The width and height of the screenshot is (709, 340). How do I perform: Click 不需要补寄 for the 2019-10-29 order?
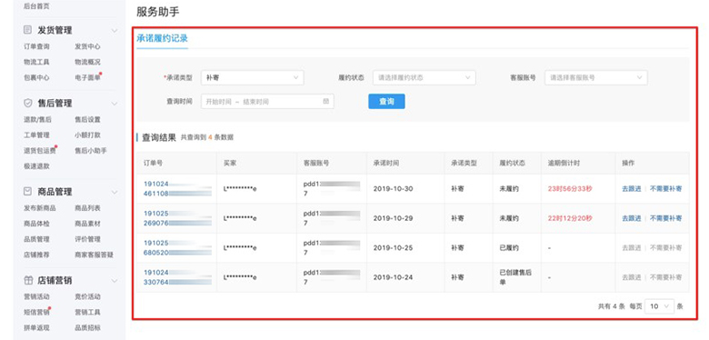point(665,218)
